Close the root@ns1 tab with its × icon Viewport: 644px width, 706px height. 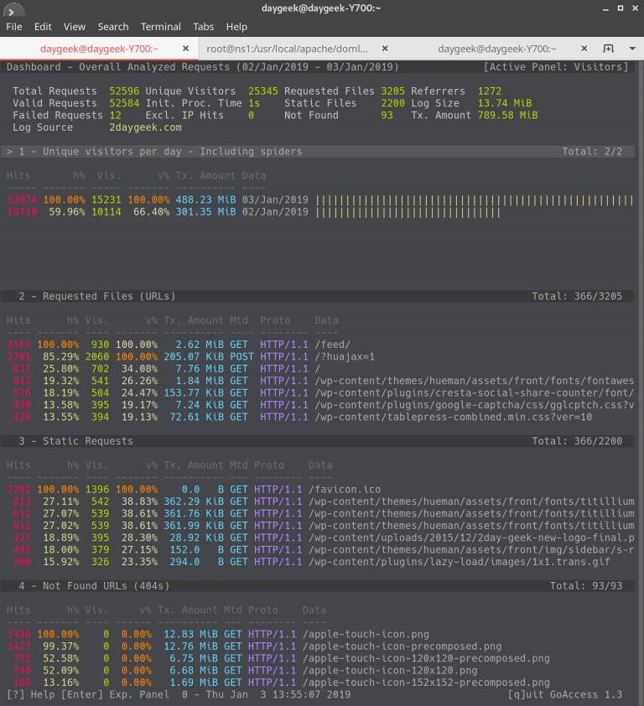pos(384,49)
